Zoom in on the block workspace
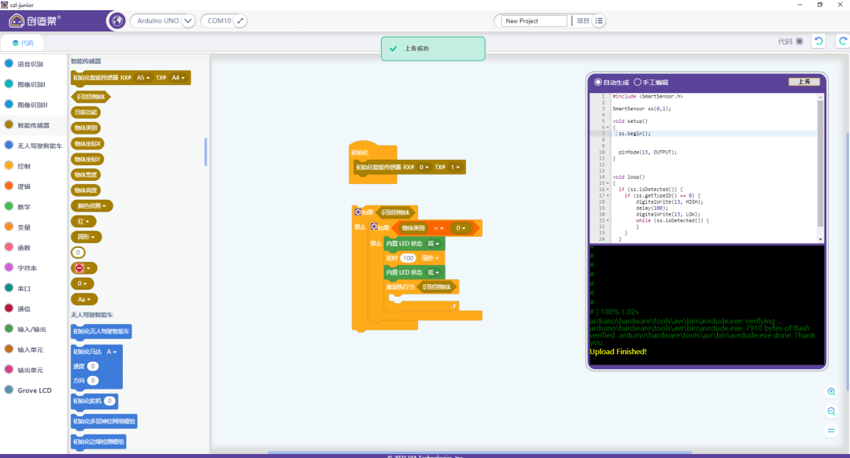Viewport: 850px width, 458px height. click(832, 392)
